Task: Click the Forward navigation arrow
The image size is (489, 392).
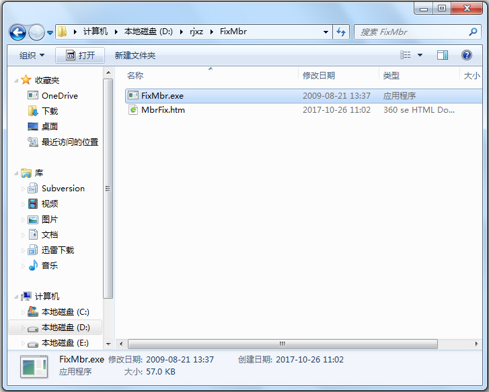Action: point(36,32)
